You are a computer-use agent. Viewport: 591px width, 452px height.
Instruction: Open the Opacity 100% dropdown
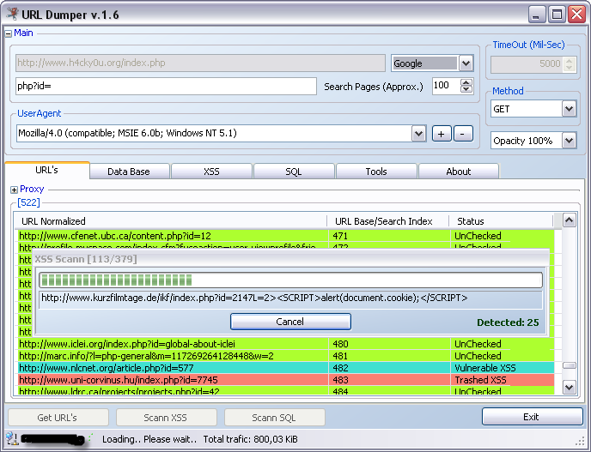pos(569,141)
